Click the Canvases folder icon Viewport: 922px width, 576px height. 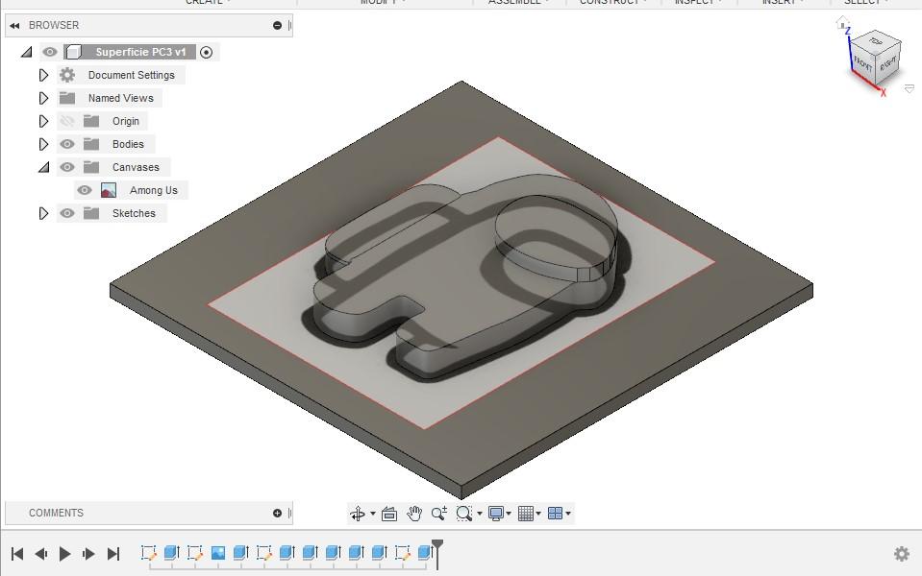pyautogui.click(x=91, y=167)
